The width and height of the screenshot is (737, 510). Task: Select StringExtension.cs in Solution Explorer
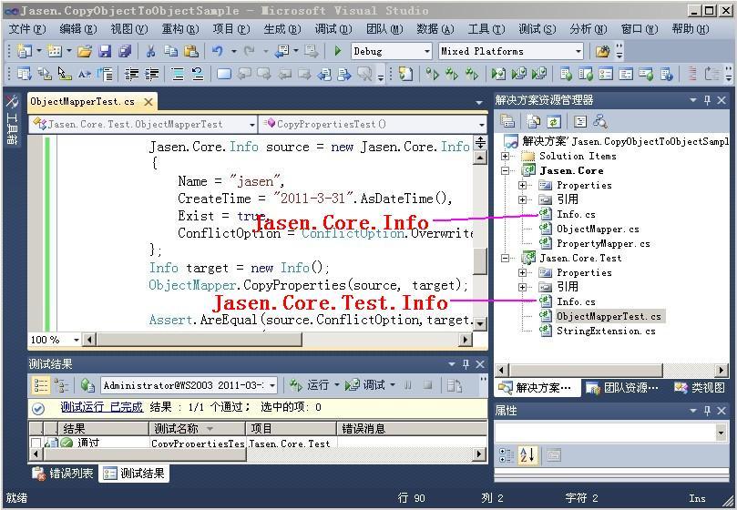pyautogui.click(x=606, y=331)
